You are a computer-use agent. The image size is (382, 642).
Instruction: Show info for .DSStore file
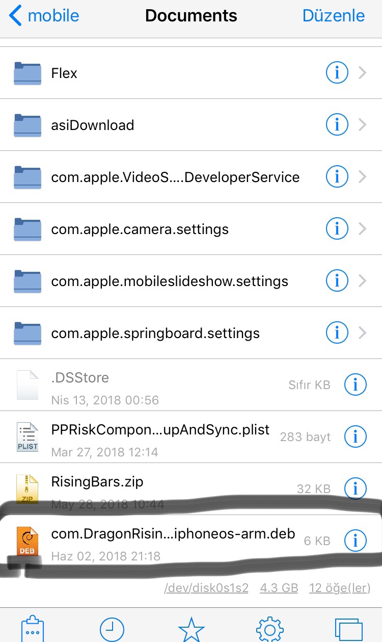point(356,385)
